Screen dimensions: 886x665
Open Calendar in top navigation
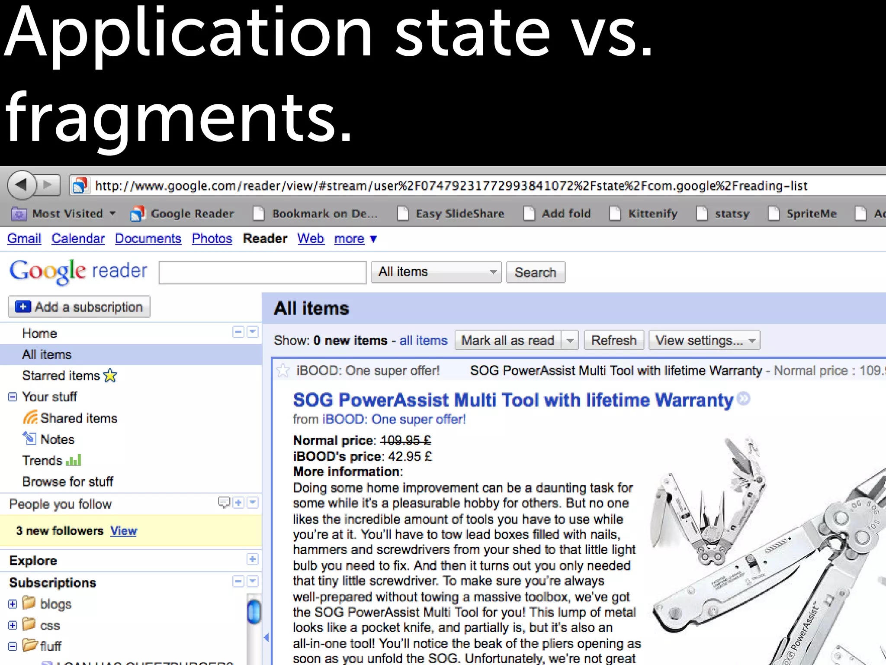tap(78, 238)
